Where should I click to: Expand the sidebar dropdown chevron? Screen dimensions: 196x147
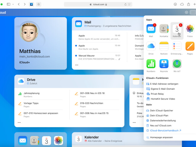13,4
